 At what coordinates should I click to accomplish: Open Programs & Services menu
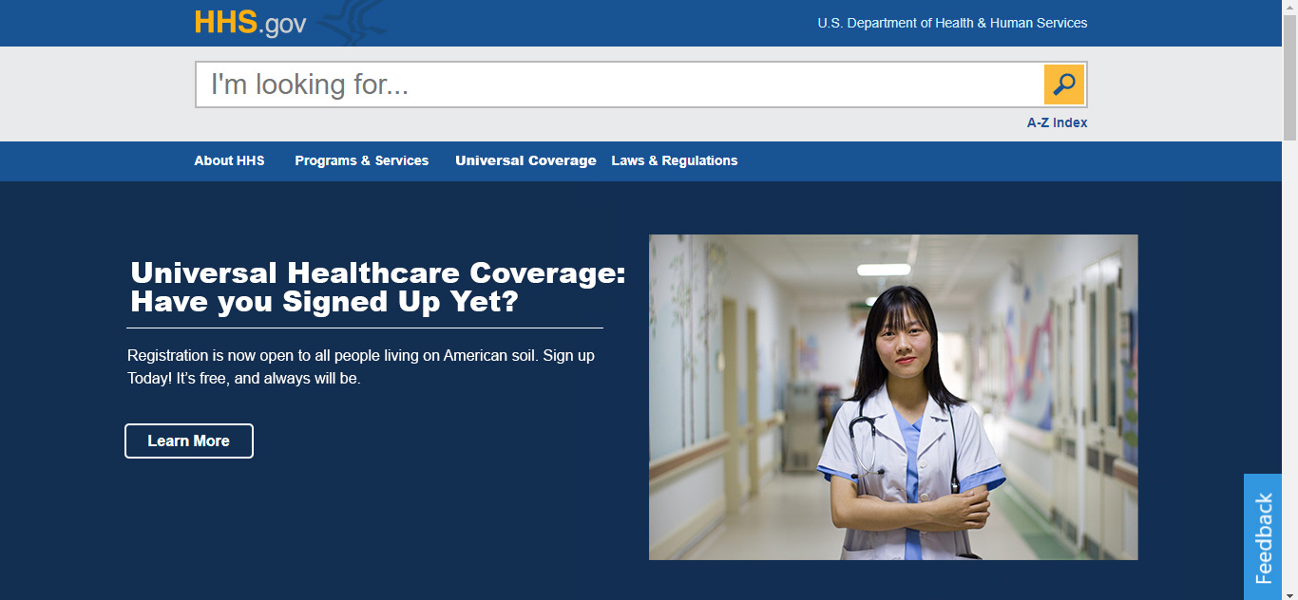tap(361, 160)
